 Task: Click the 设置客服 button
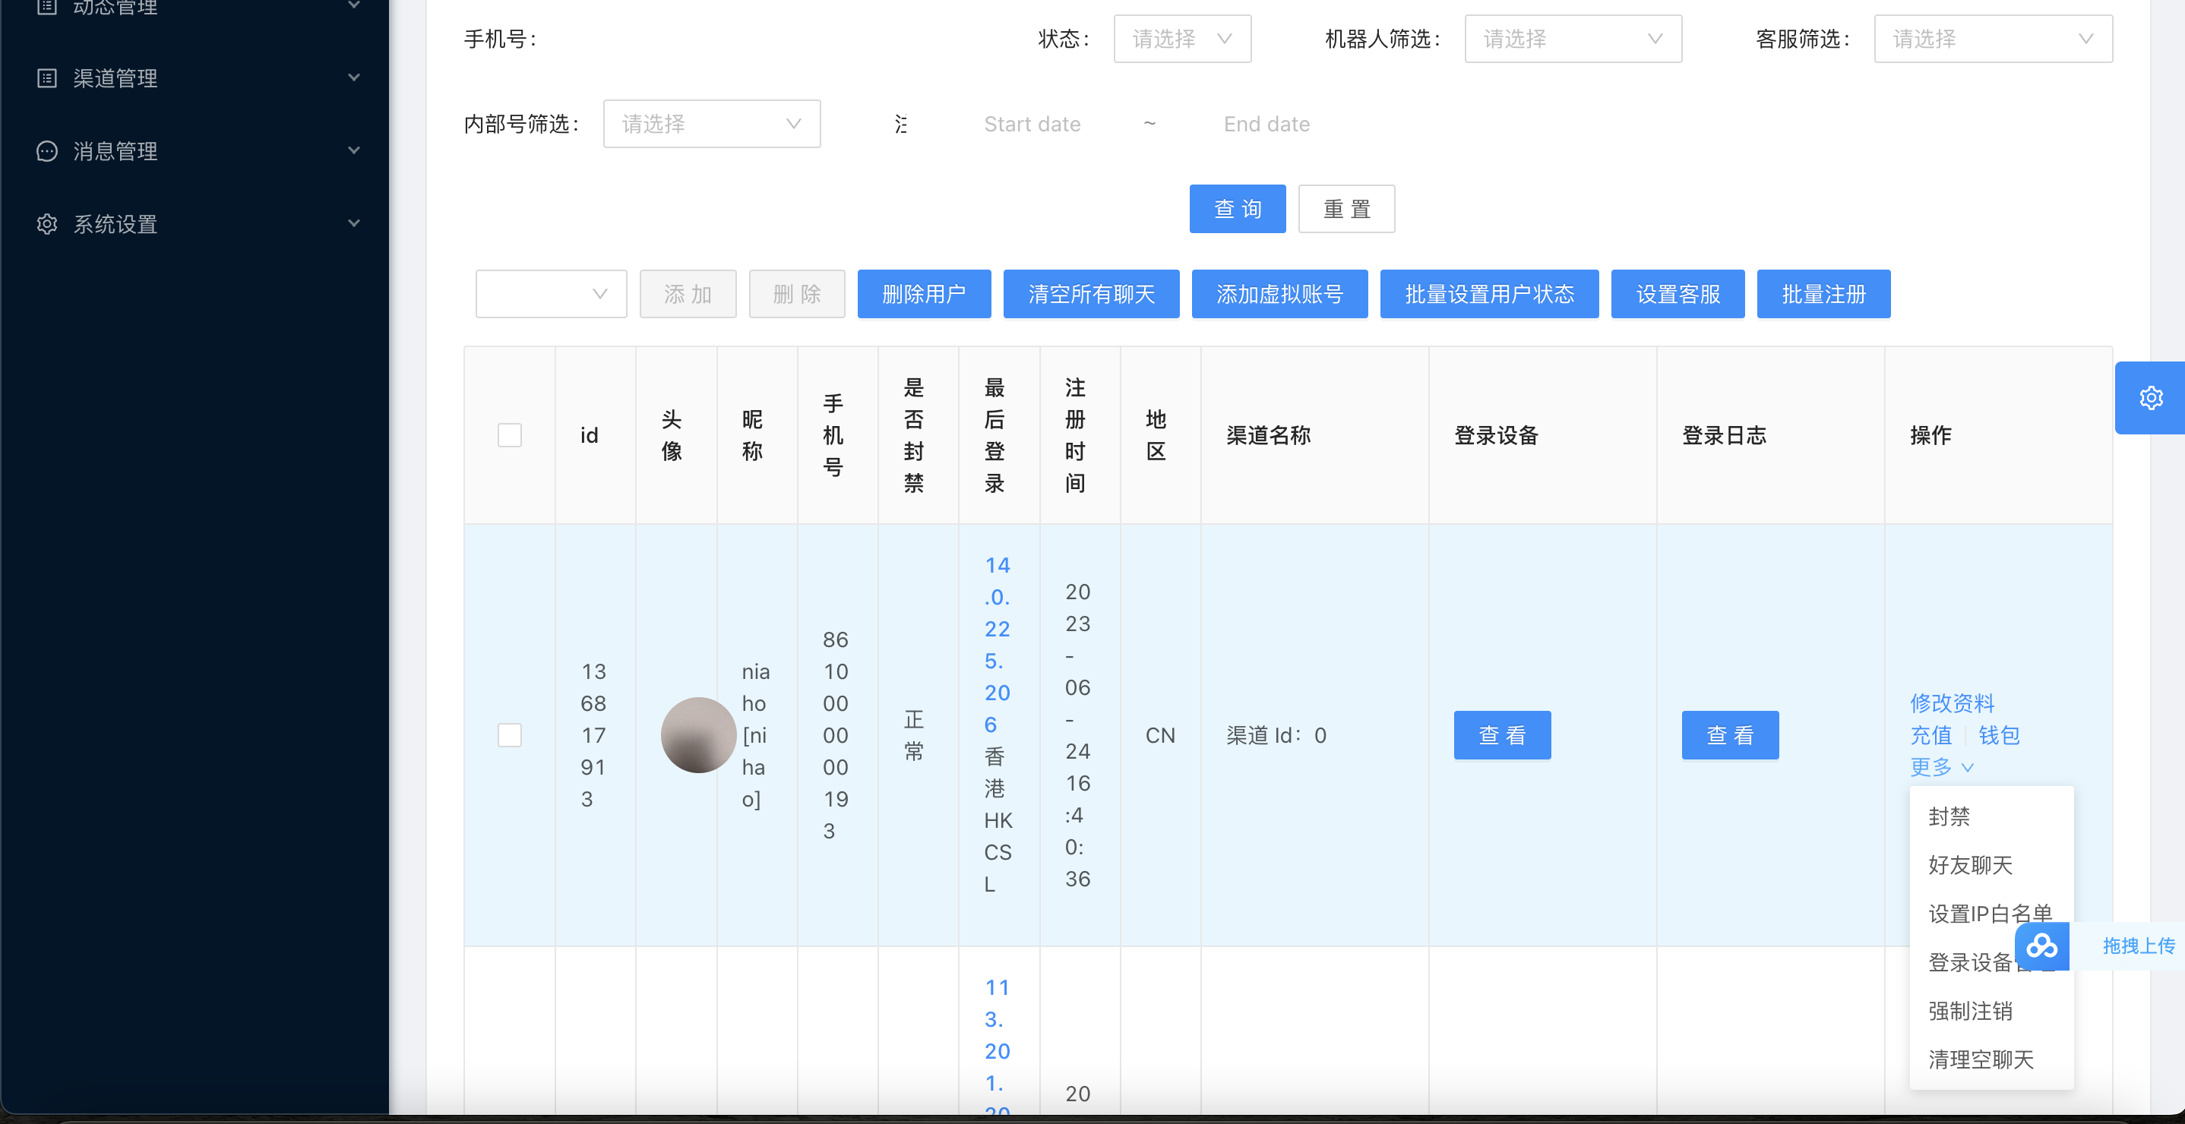pos(1677,294)
